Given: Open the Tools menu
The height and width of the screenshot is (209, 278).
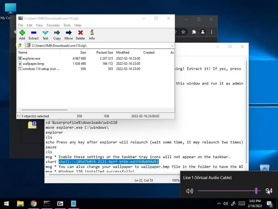Looking at the screenshot, I should click(67, 25).
